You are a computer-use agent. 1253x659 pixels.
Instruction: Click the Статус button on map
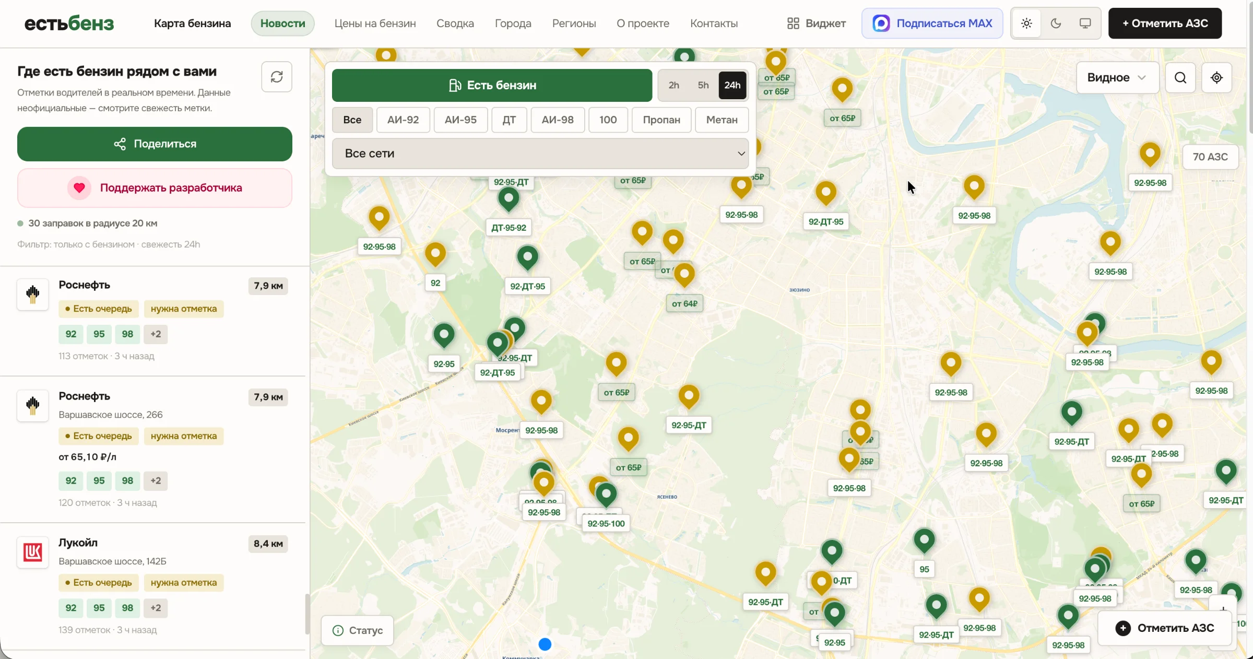[358, 630]
